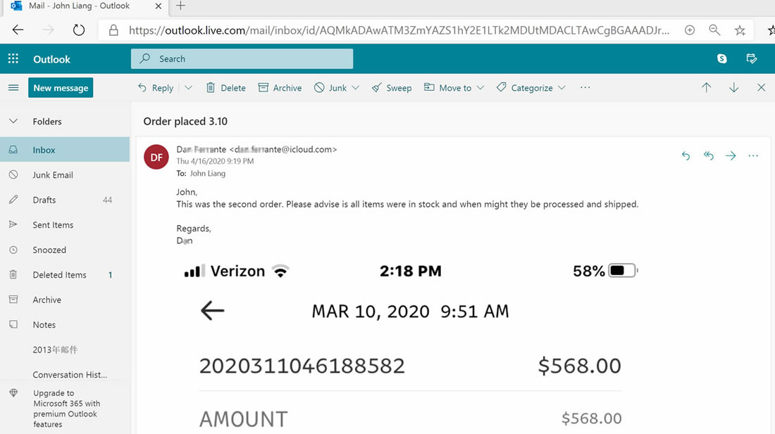Viewport: 775px width, 434px height.
Task: Expand the Reply options dropdown arrow
Action: click(x=188, y=88)
